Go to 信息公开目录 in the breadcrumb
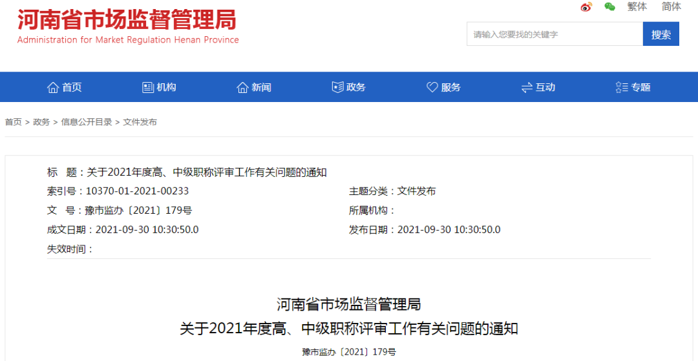This screenshot has width=698, height=361. point(87,122)
